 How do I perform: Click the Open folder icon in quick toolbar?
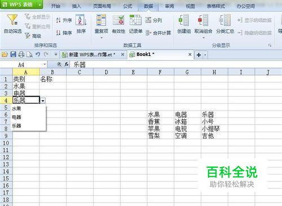pos(5,55)
